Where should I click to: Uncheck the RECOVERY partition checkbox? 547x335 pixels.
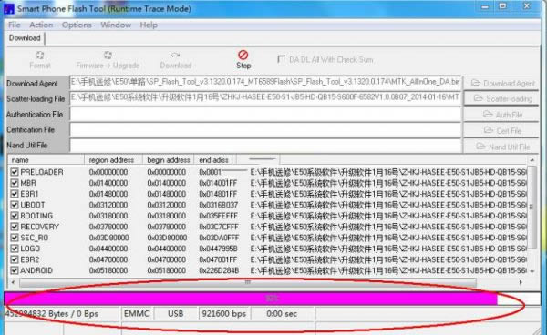tap(15, 227)
